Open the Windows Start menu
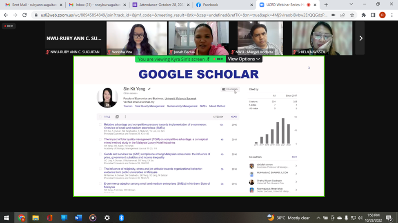The width and height of the screenshot is (398, 223). [x=7, y=218]
